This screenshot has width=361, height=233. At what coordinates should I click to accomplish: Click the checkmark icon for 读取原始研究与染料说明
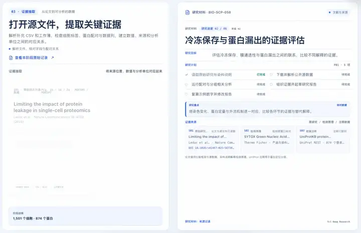[x=187, y=75]
